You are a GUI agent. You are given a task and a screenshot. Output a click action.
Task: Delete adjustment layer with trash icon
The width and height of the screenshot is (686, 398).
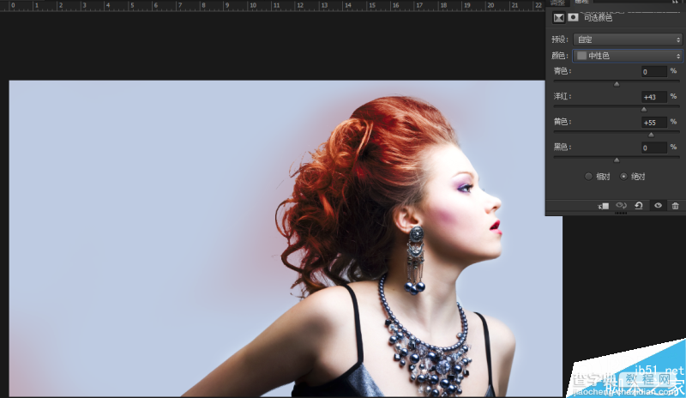point(676,206)
